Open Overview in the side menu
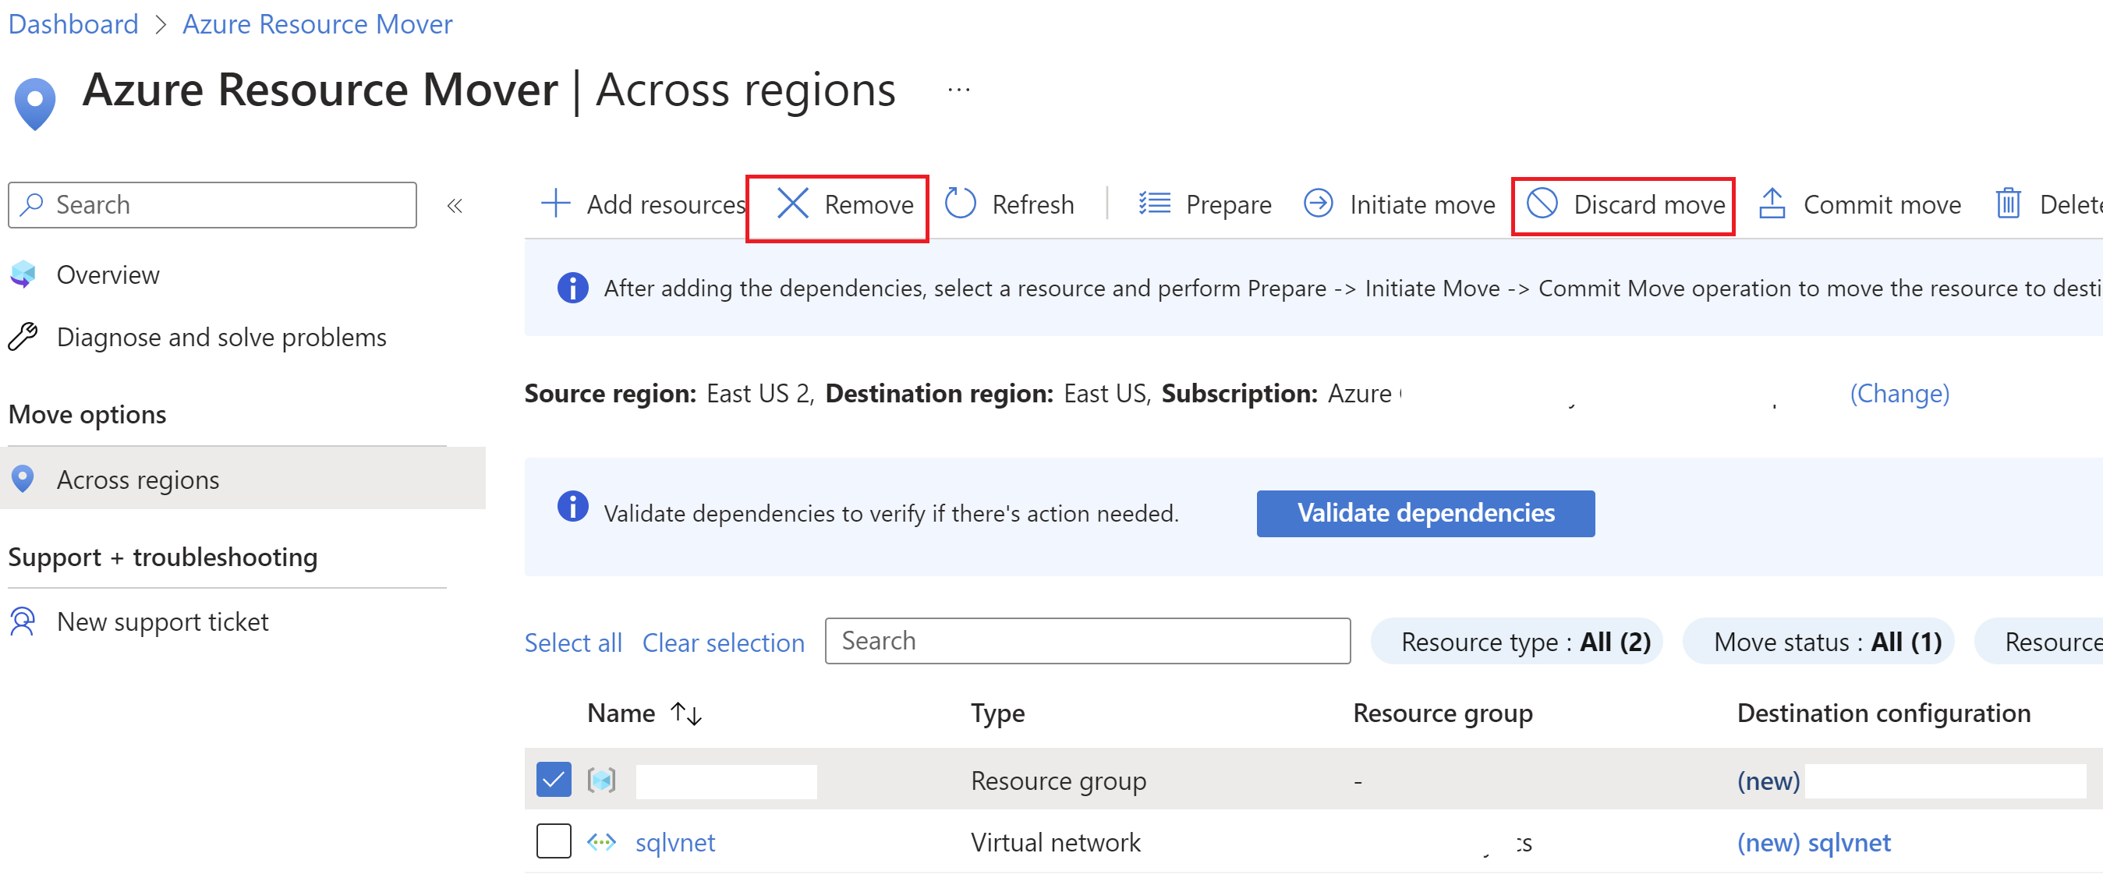 tap(108, 275)
